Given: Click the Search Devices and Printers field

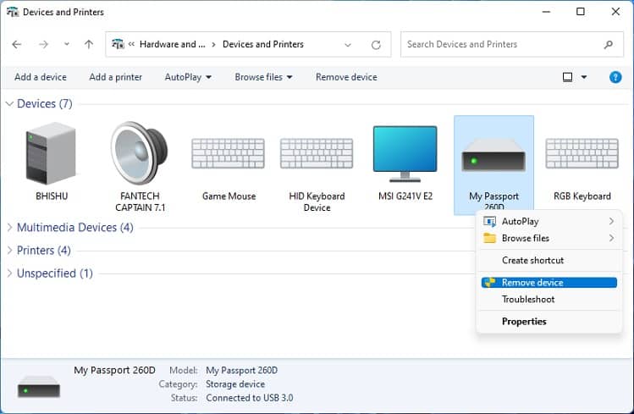Looking at the screenshot, I should tap(511, 45).
